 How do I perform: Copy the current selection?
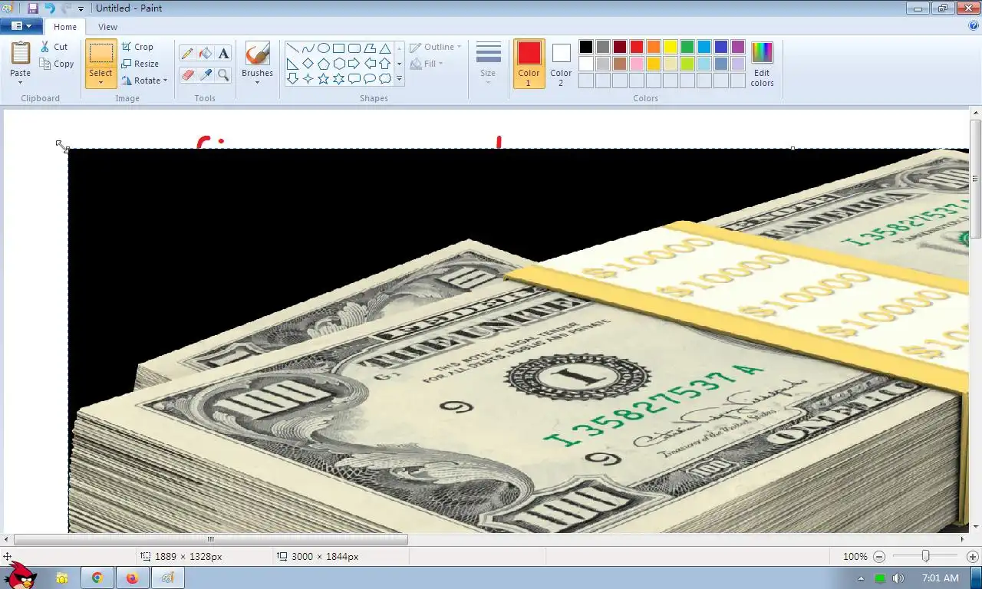point(58,64)
